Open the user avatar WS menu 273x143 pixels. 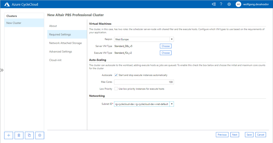pos(238,4)
